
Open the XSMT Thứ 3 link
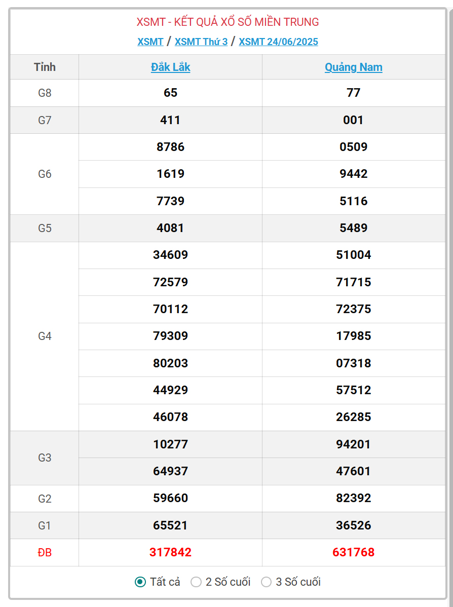(x=201, y=42)
